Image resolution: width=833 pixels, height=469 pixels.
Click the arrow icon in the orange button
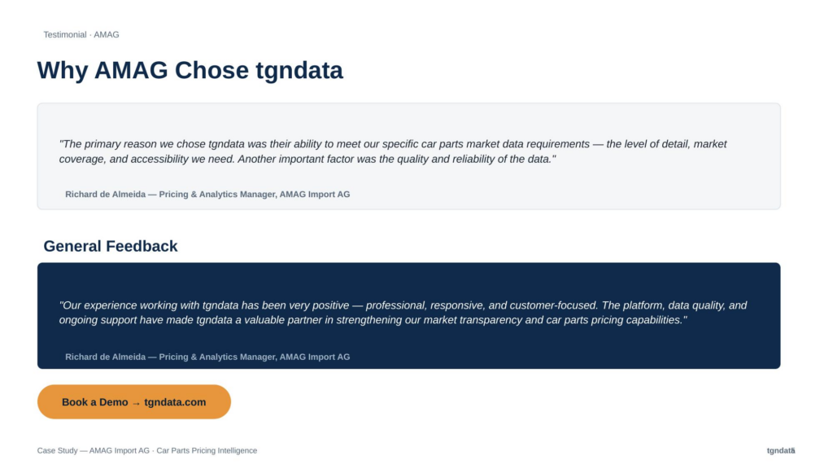[136, 403]
